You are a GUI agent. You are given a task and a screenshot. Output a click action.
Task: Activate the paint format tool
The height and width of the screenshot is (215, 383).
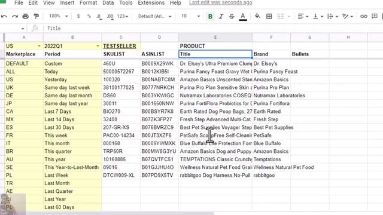(x=36, y=16)
